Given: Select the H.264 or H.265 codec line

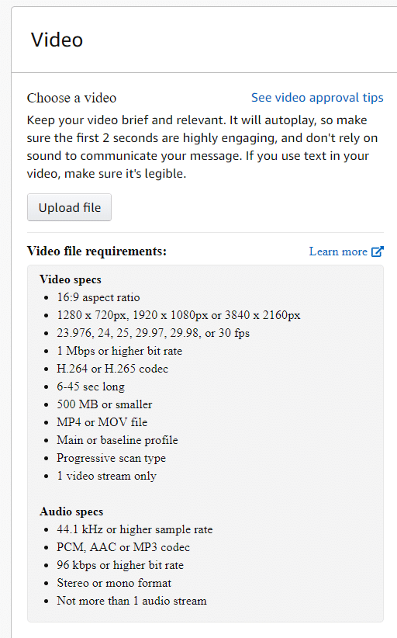Looking at the screenshot, I should coord(112,369).
